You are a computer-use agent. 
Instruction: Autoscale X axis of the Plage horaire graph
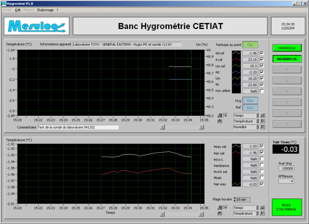coord(262,208)
